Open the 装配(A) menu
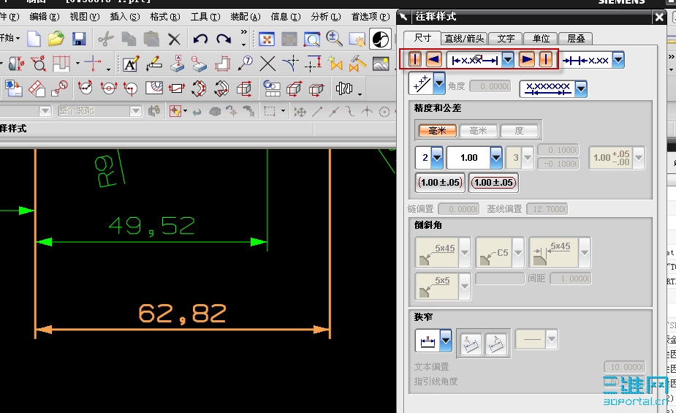 point(246,17)
